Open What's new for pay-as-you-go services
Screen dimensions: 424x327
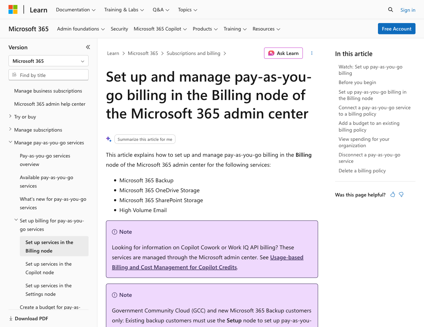click(x=53, y=203)
